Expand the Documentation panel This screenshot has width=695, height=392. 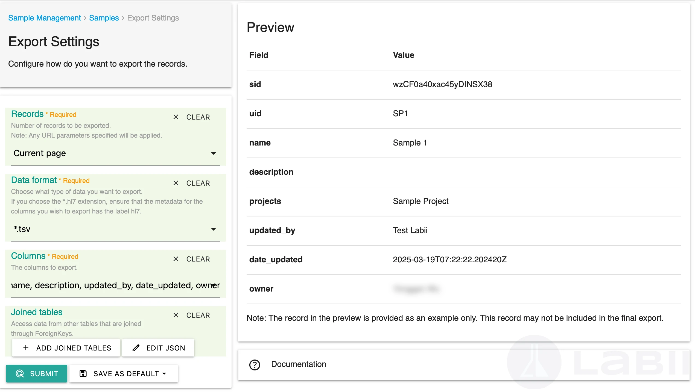click(299, 364)
